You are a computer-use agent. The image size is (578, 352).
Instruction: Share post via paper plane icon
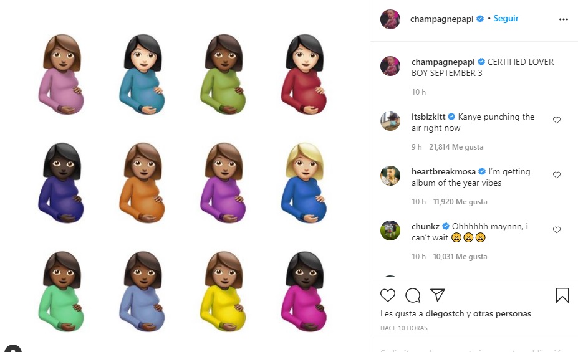438,295
